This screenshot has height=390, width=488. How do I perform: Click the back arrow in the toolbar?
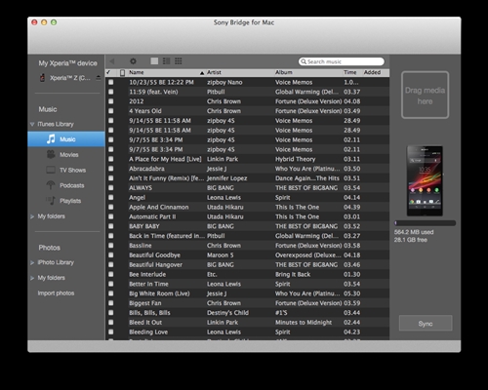click(x=112, y=61)
